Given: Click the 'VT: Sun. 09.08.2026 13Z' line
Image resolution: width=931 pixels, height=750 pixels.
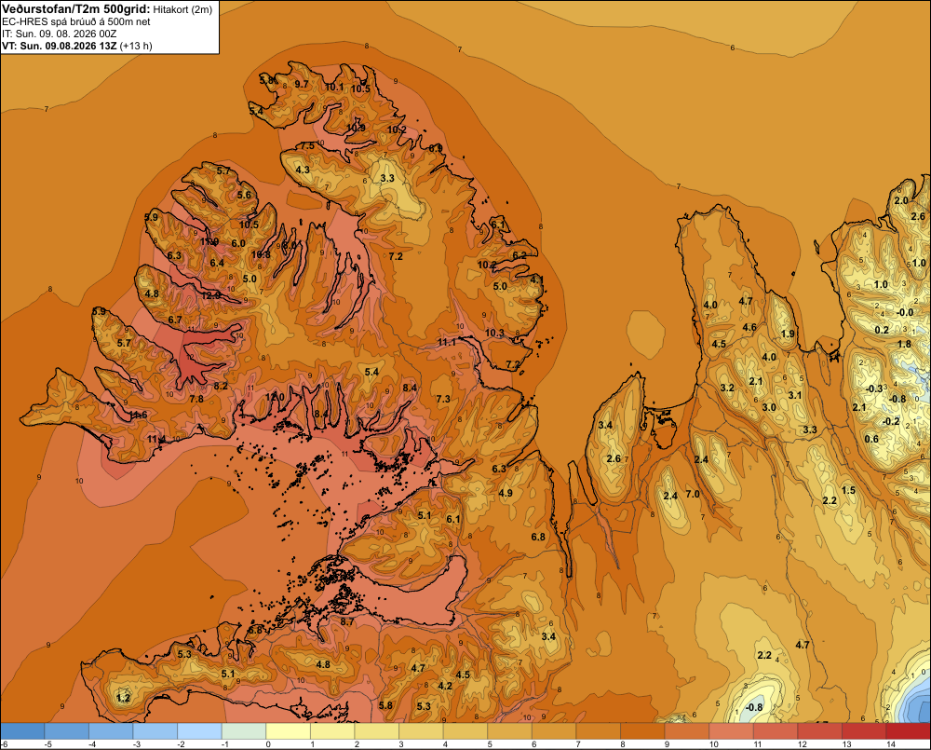Looking at the screenshot, I should point(60,46).
